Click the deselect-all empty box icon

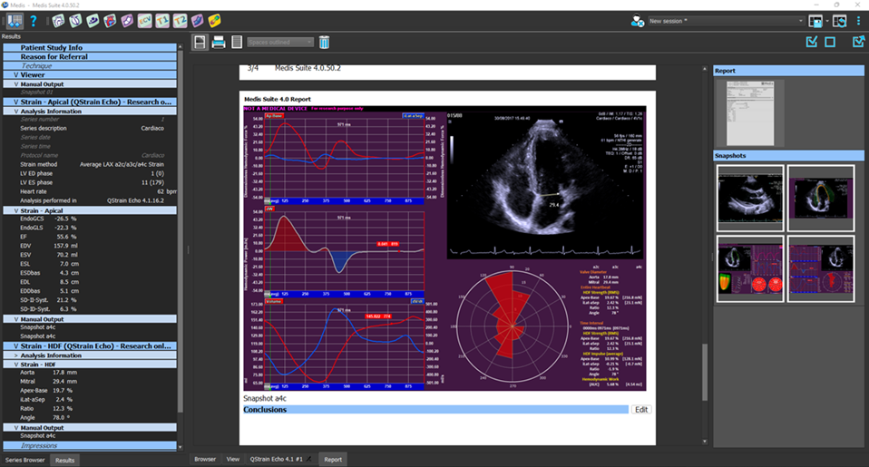[x=830, y=42]
